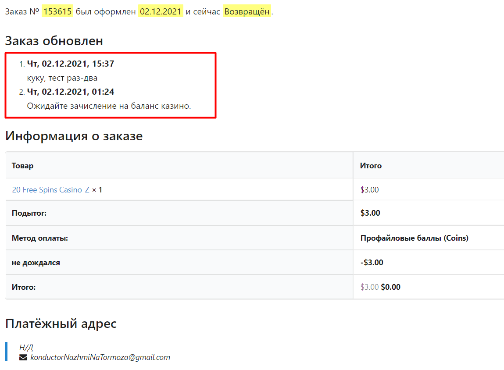Select the note timestamp ending in 15:37
504x370 pixels.
point(70,64)
